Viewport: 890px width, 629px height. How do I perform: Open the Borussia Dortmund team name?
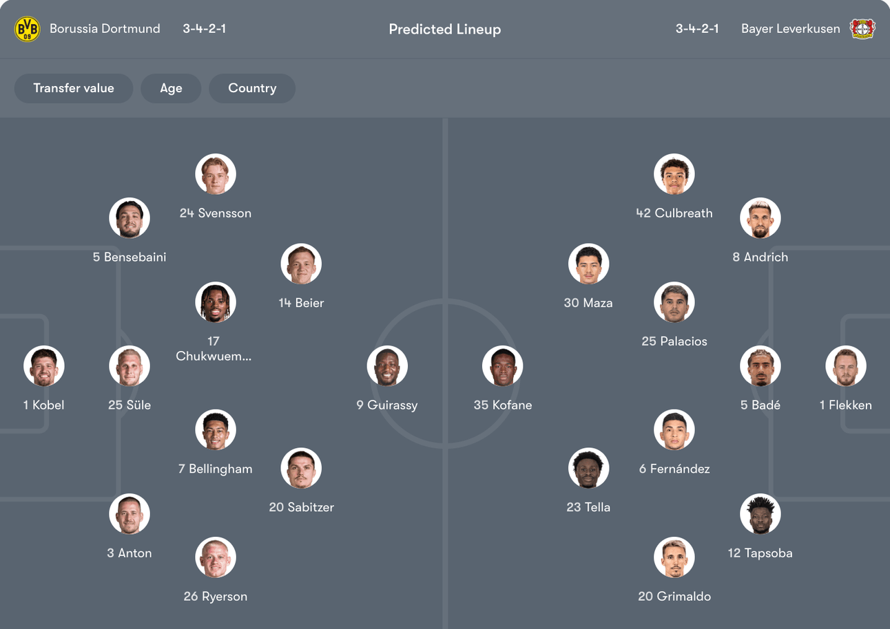(x=105, y=29)
